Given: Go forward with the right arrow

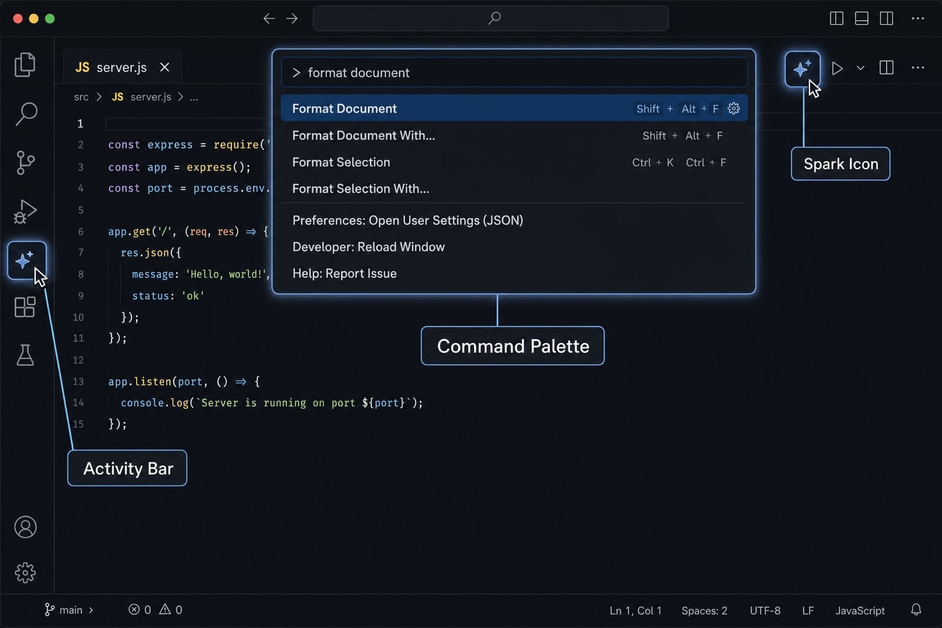Looking at the screenshot, I should coord(292,18).
